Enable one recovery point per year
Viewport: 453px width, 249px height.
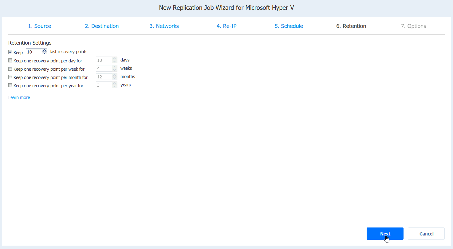tap(10, 85)
